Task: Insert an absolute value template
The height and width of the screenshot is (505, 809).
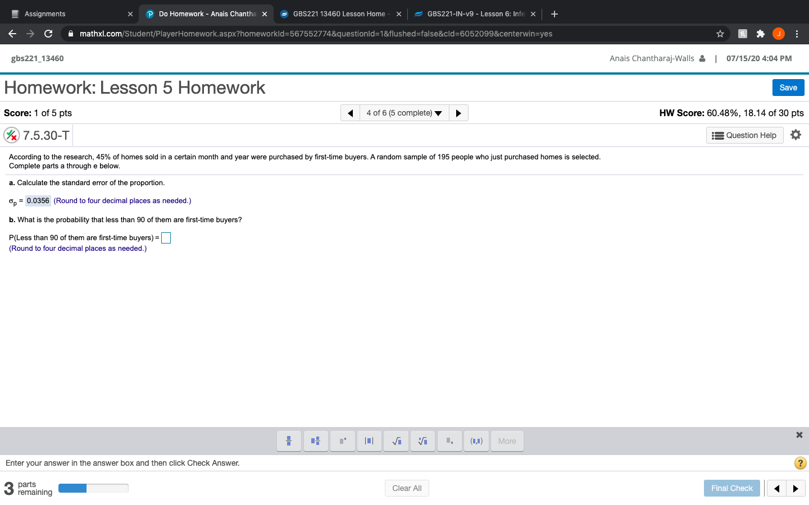Action: 369,441
